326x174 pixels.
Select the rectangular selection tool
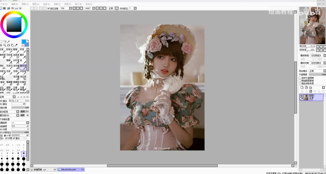[x=1, y=42]
